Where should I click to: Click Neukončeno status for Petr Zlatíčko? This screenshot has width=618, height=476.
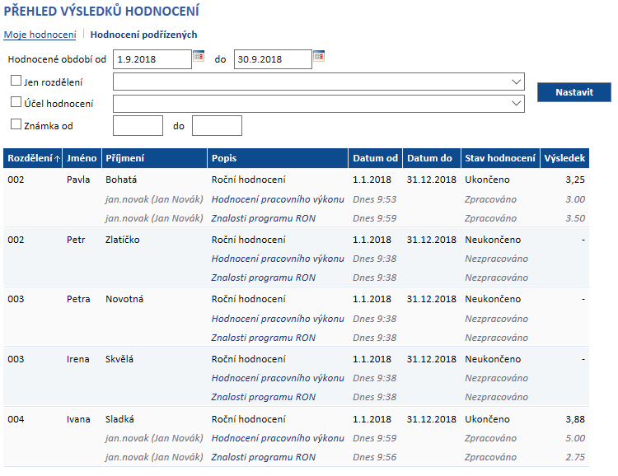pyautogui.click(x=493, y=240)
